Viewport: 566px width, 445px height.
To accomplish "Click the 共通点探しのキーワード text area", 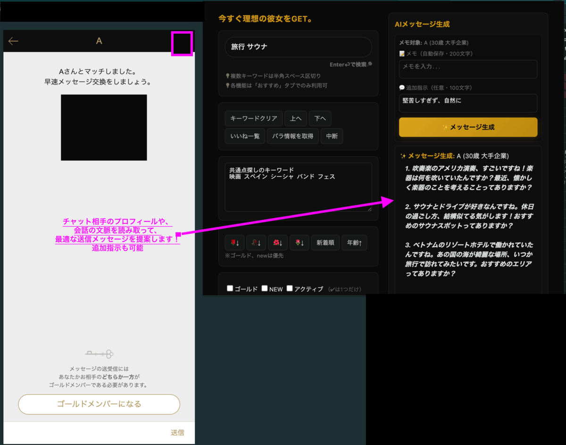I will 298,187.
